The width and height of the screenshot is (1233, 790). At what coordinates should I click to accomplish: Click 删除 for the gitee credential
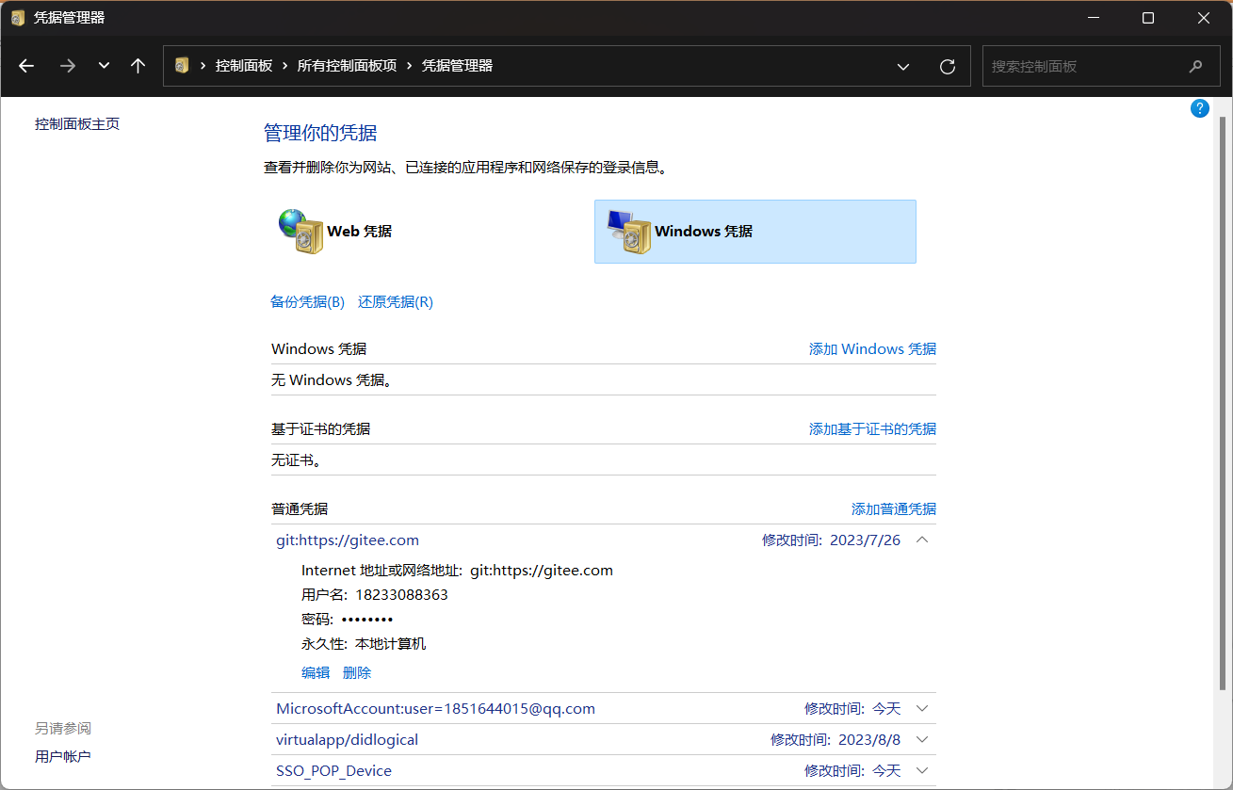[357, 673]
